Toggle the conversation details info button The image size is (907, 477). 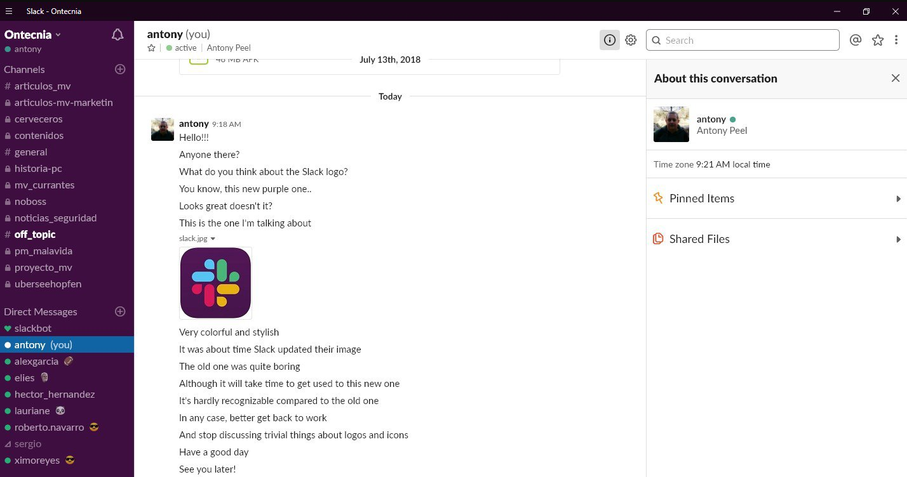pos(610,40)
